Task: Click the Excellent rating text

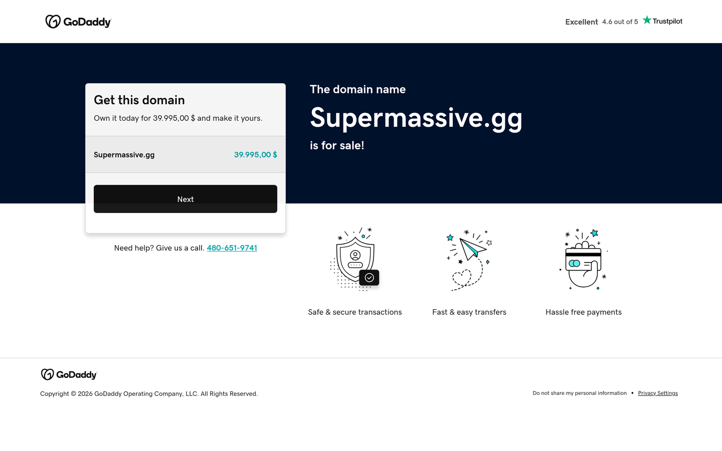Action: [x=582, y=22]
